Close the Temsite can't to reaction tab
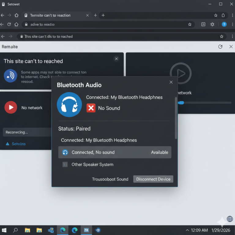235x235 pixels. click(88, 15)
